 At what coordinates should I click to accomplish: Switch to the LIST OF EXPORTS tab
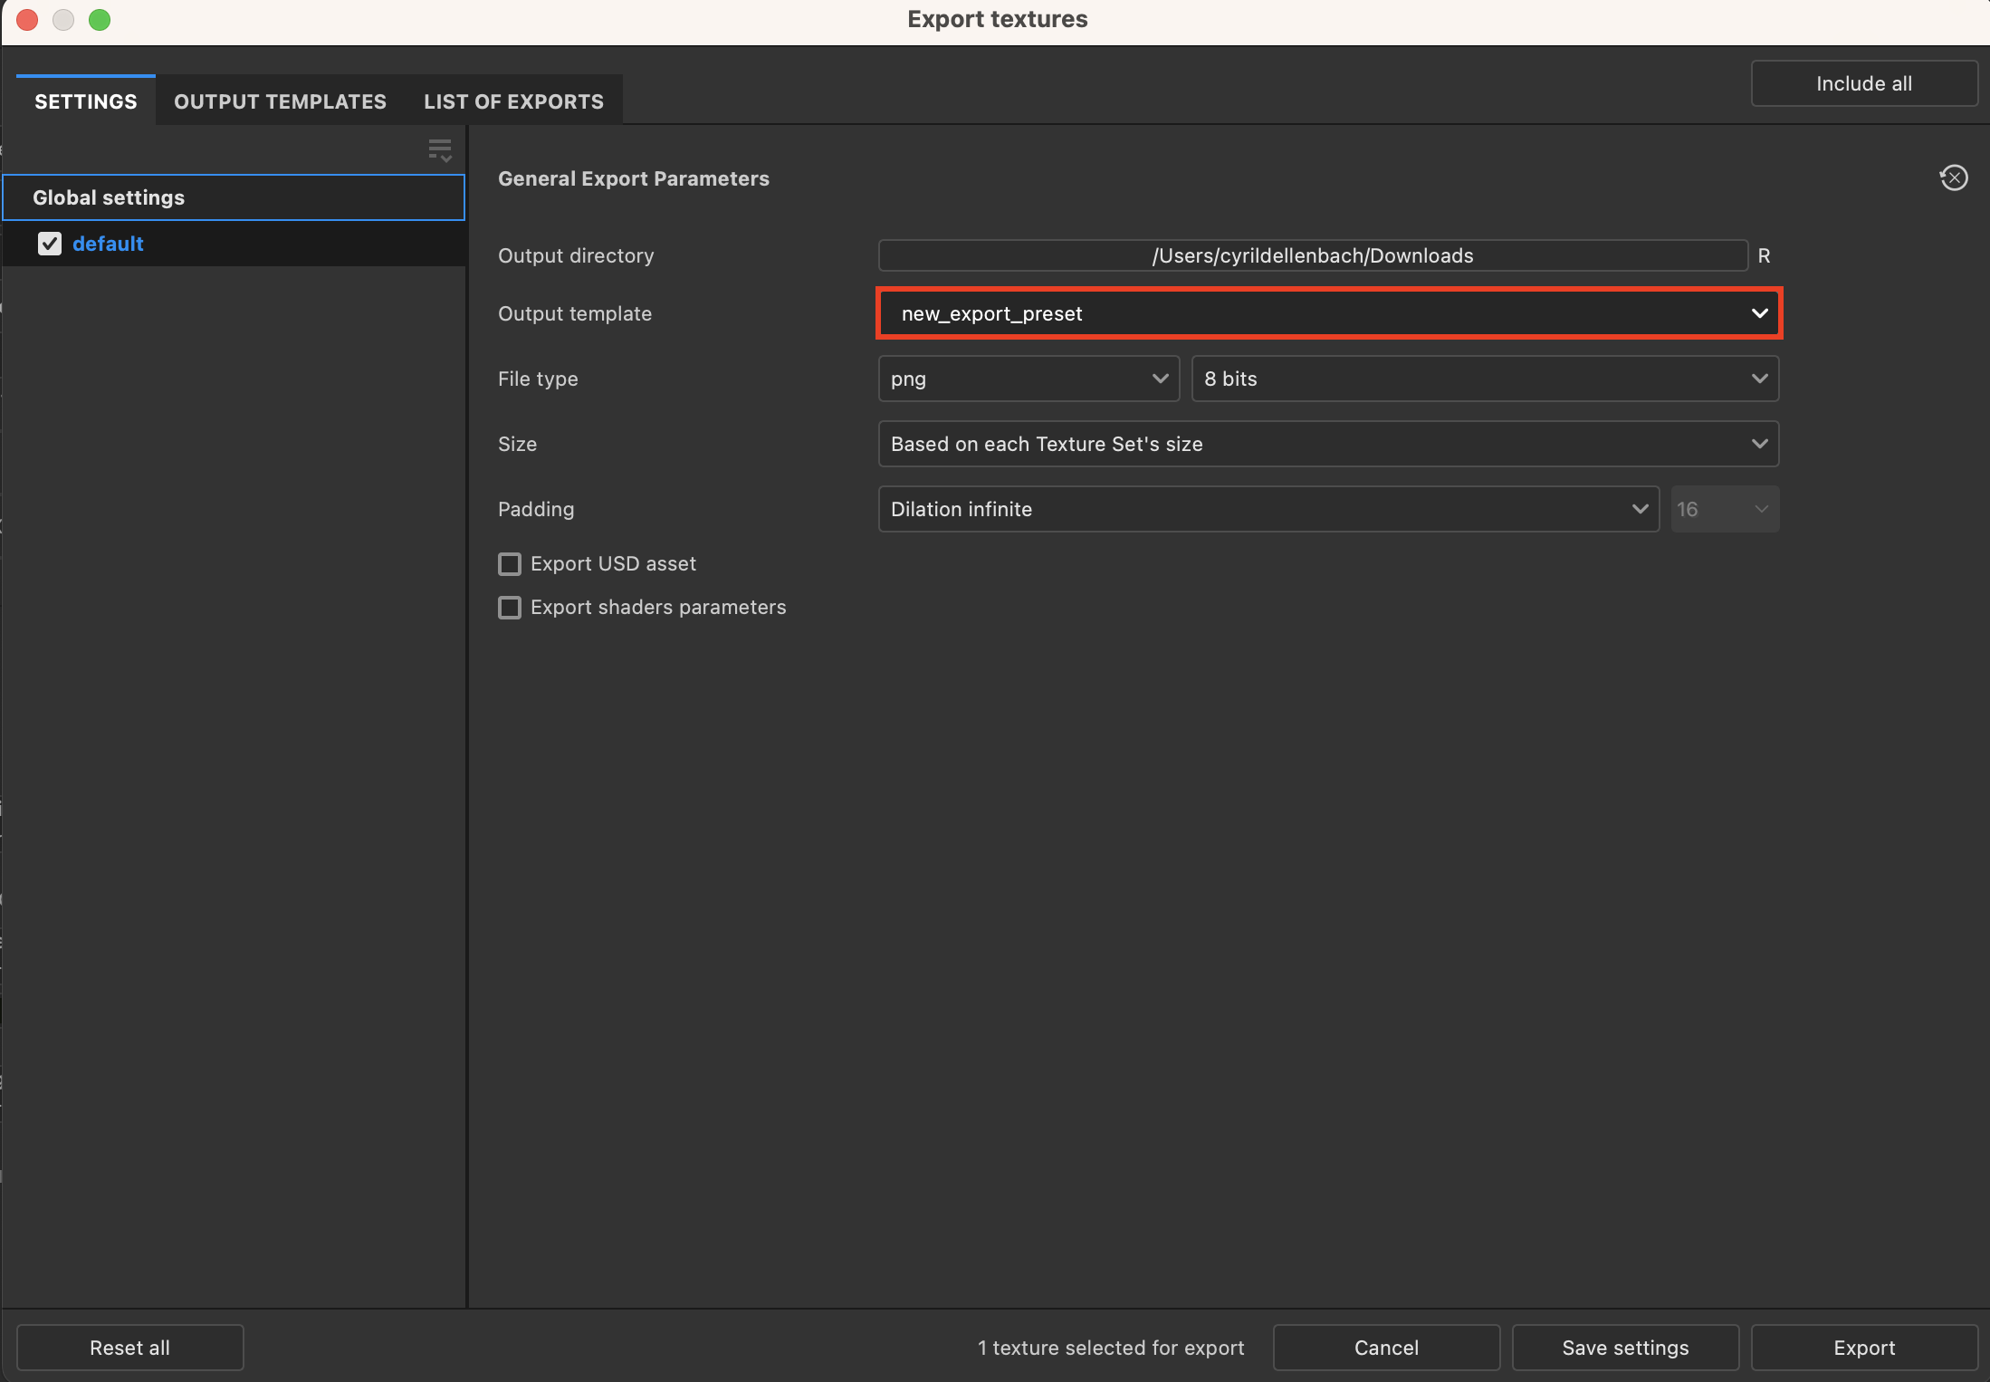512,101
